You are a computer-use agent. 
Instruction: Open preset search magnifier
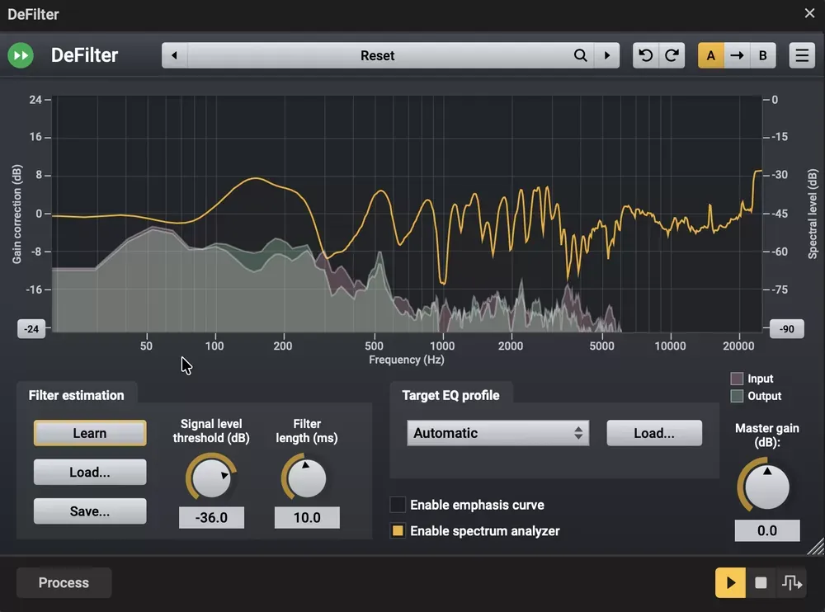click(x=580, y=55)
